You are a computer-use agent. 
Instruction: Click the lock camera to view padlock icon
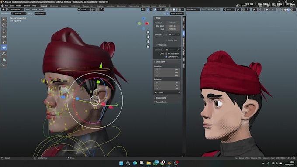148,46
